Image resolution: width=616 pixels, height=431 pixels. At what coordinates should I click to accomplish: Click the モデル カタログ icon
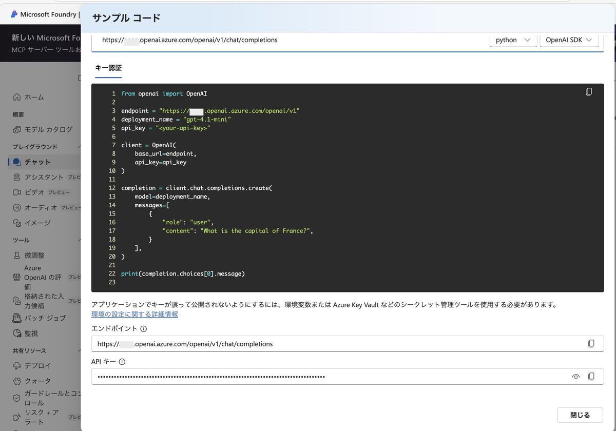coord(17,129)
